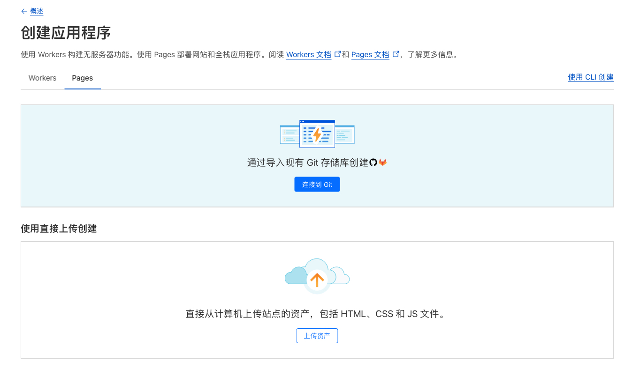Screen dimensions: 640x384
Task: Go back via the 概述 link
Action: click(37, 11)
